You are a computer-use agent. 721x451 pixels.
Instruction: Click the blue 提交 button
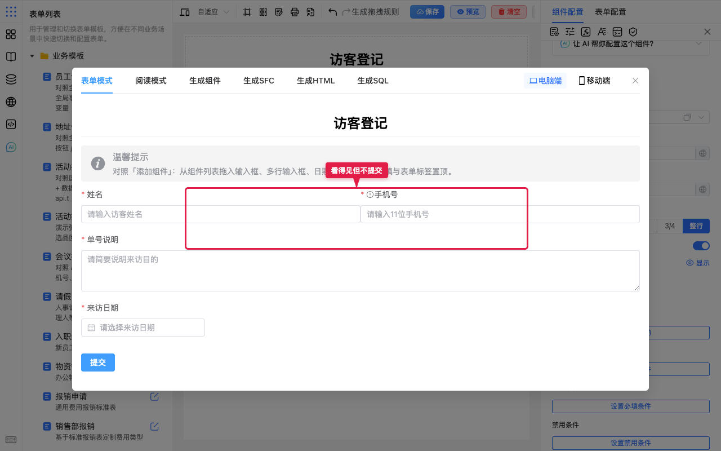click(98, 362)
